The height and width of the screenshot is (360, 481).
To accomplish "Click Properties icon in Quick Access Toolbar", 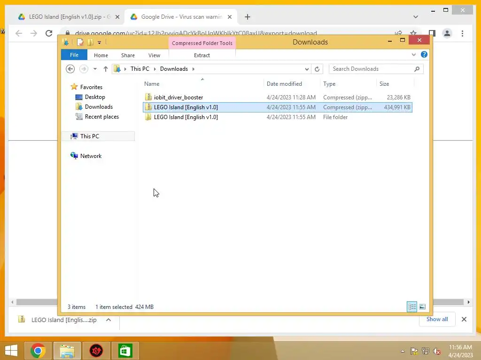I will click(80, 42).
